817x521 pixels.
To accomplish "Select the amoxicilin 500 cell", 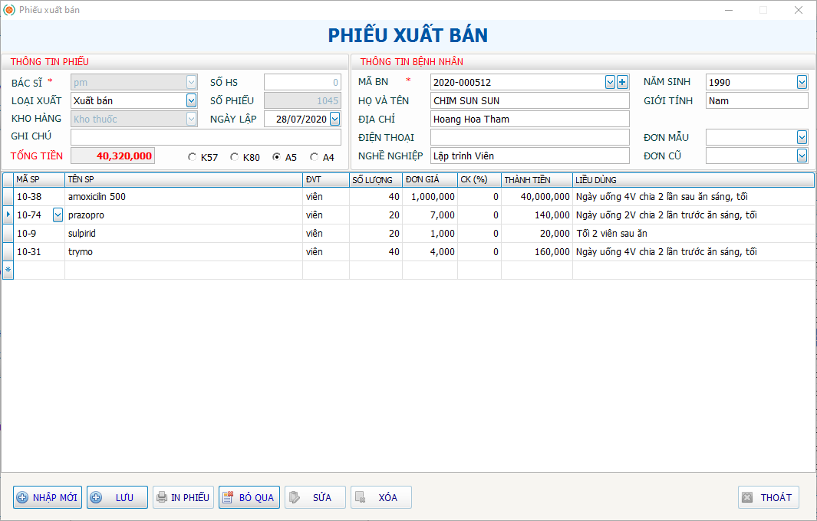I will click(x=183, y=197).
